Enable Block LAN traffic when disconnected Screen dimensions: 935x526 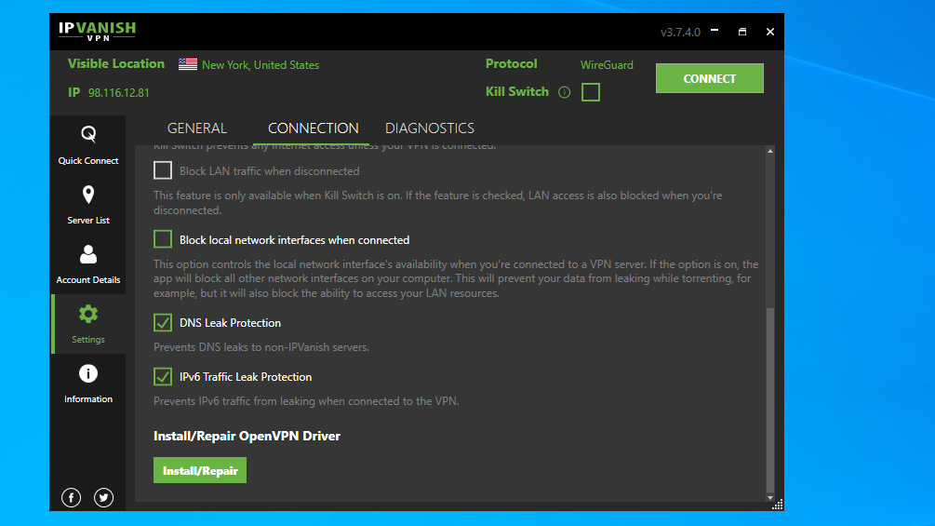coord(163,170)
